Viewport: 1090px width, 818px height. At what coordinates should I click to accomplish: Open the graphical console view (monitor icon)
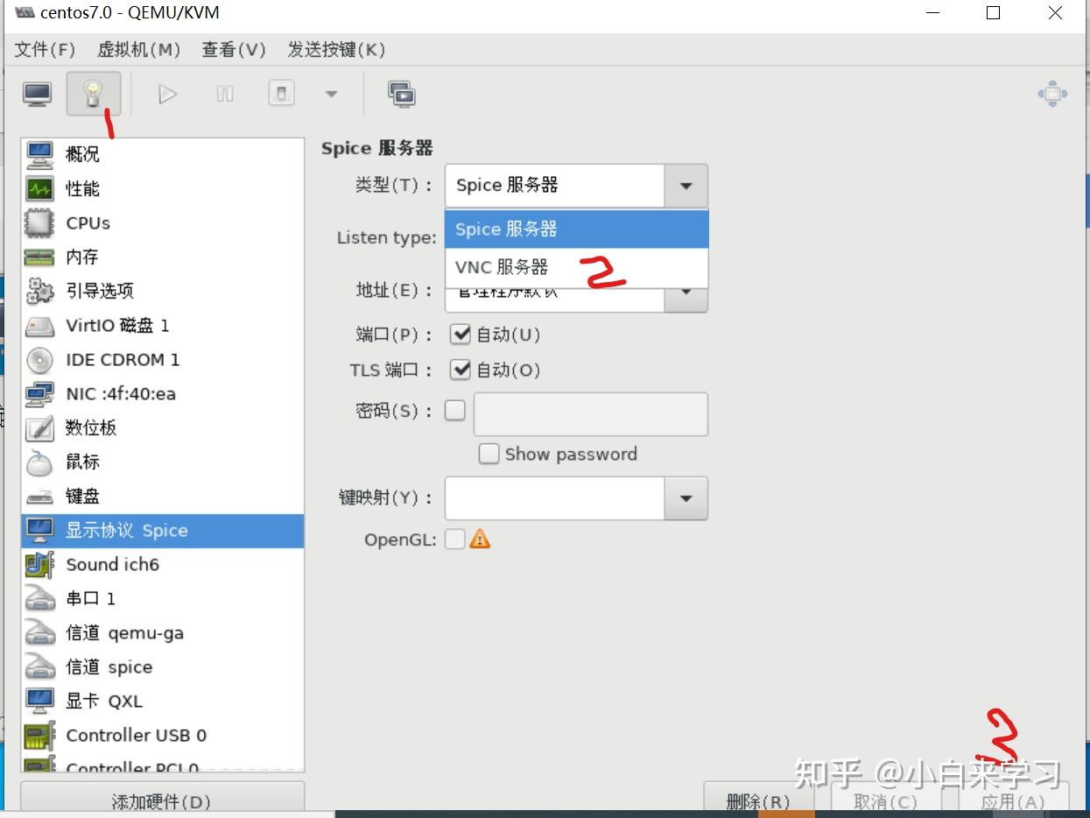pos(36,94)
